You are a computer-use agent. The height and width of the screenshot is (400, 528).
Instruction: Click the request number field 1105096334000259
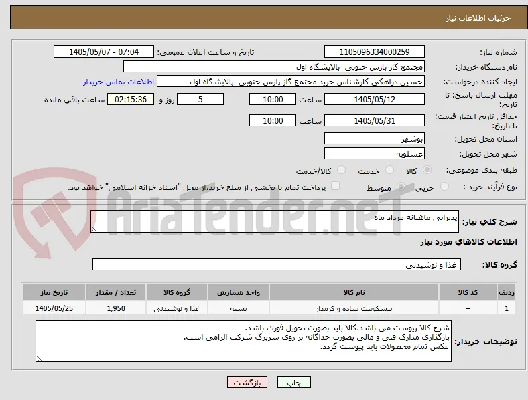tap(375, 52)
